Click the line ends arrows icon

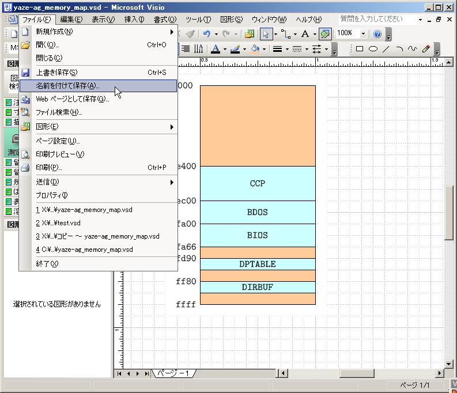tap(317, 49)
